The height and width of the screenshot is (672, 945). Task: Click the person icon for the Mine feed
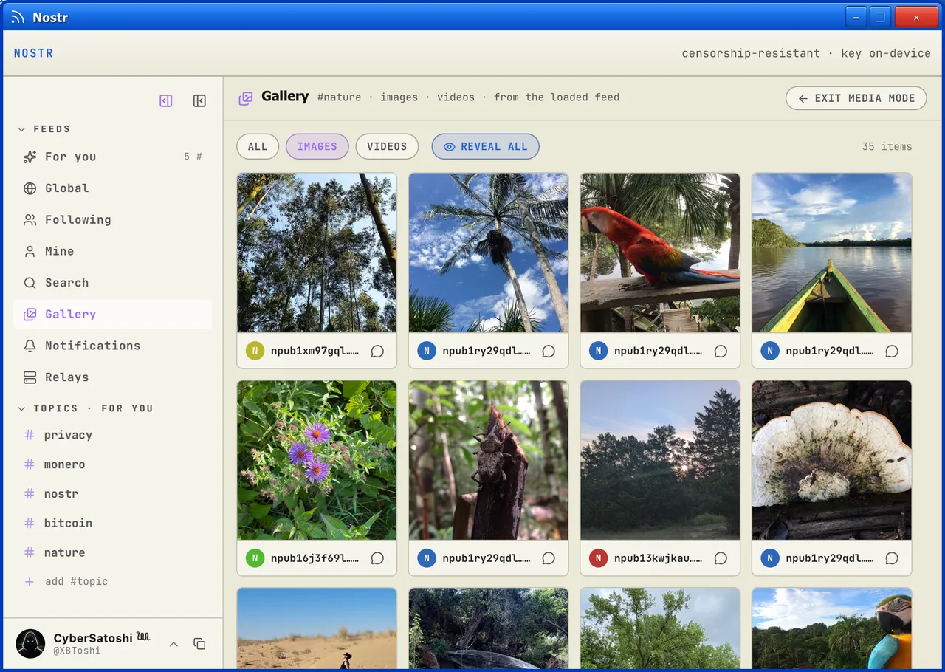pos(30,251)
